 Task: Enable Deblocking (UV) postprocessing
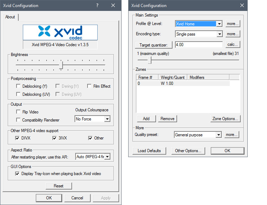click(18, 94)
